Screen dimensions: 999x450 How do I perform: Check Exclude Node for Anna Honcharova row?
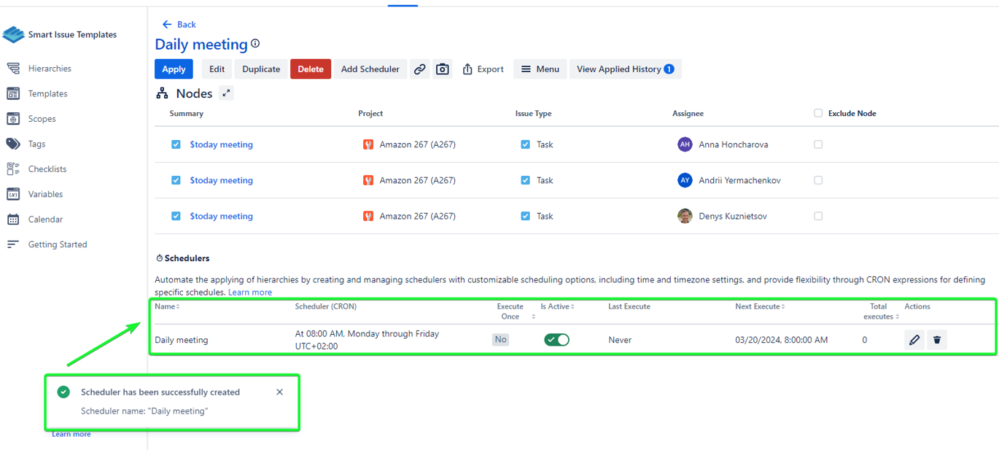click(x=818, y=144)
